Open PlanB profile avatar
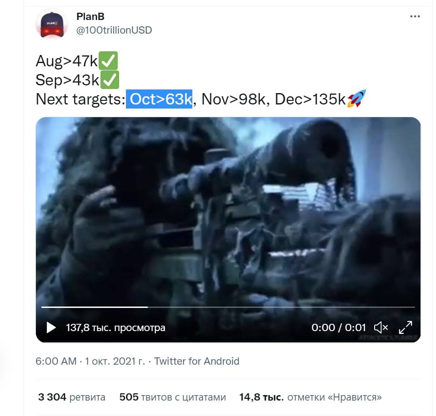The width and height of the screenshot is (436, 416). coord(52,24)
